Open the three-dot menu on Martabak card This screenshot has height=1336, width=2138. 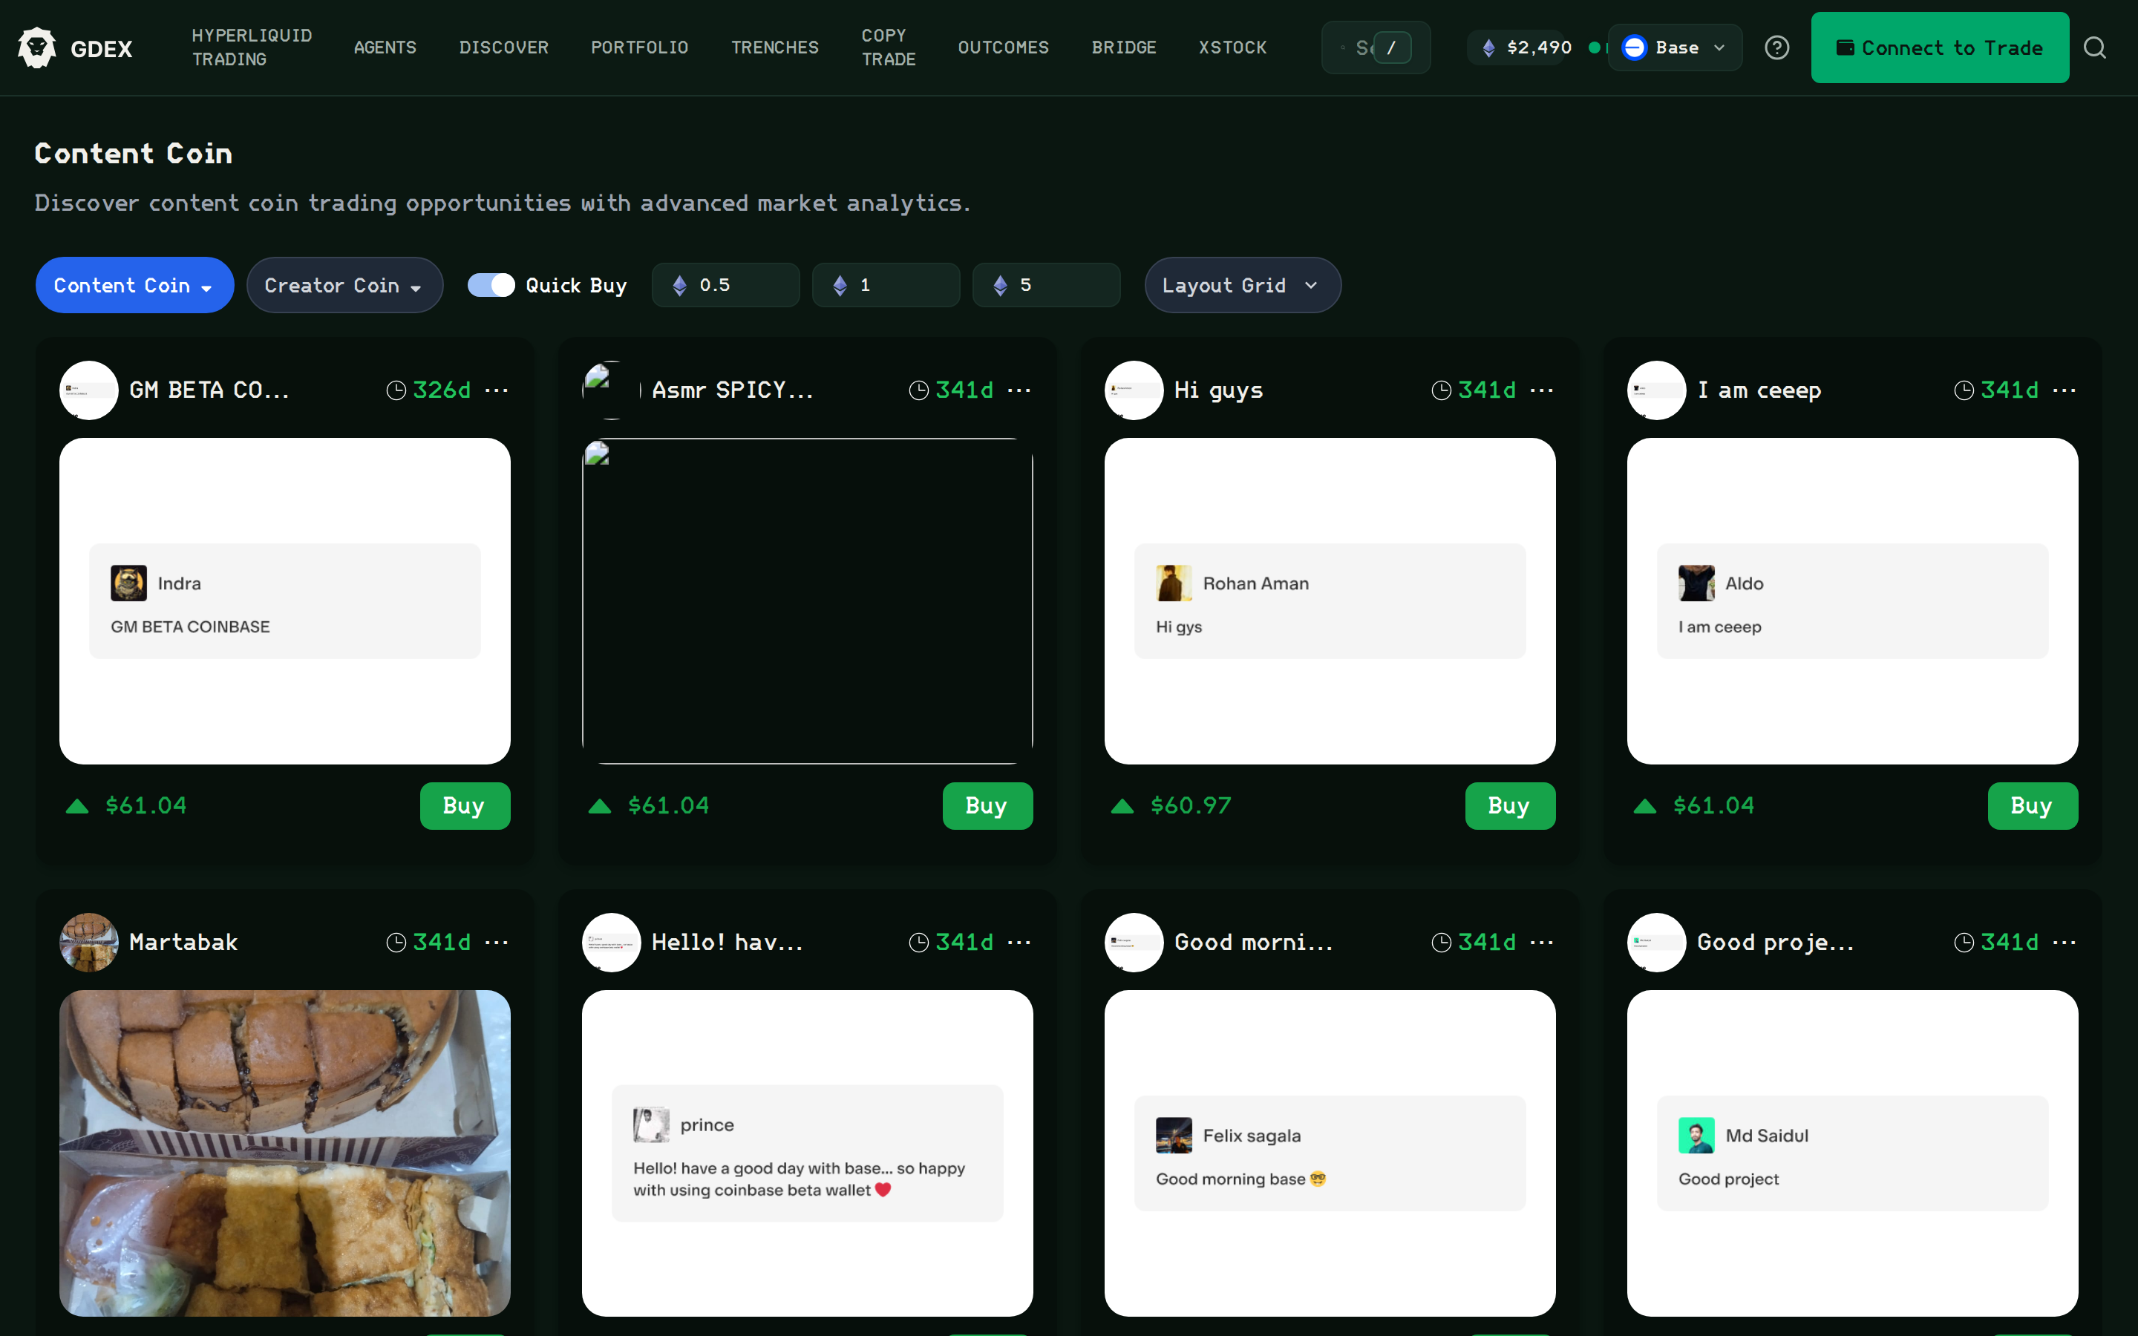pos(497,942)
